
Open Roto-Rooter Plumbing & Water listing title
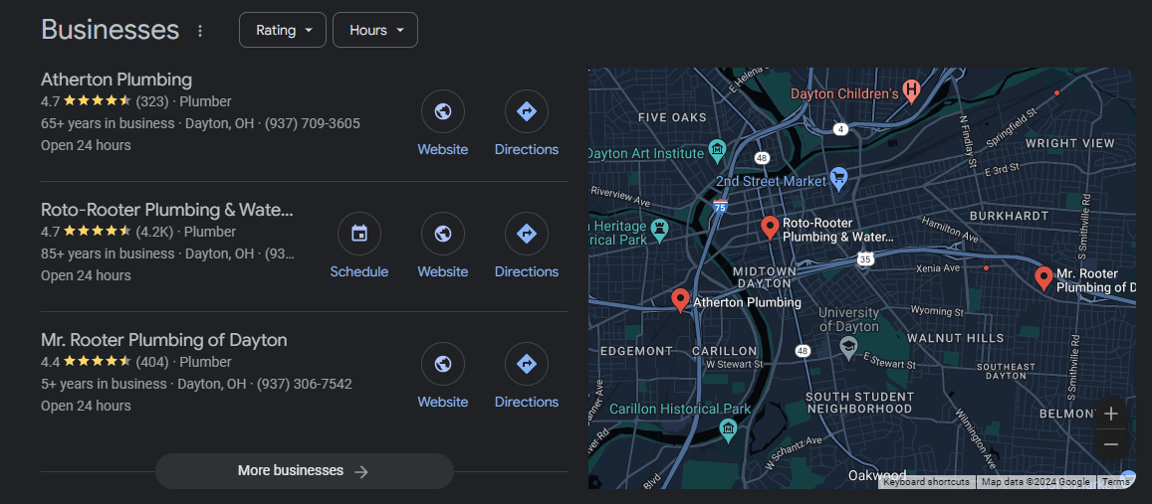(x=167, y=210)
